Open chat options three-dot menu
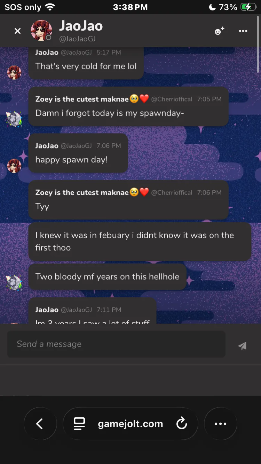 click(x=243, y=31)
